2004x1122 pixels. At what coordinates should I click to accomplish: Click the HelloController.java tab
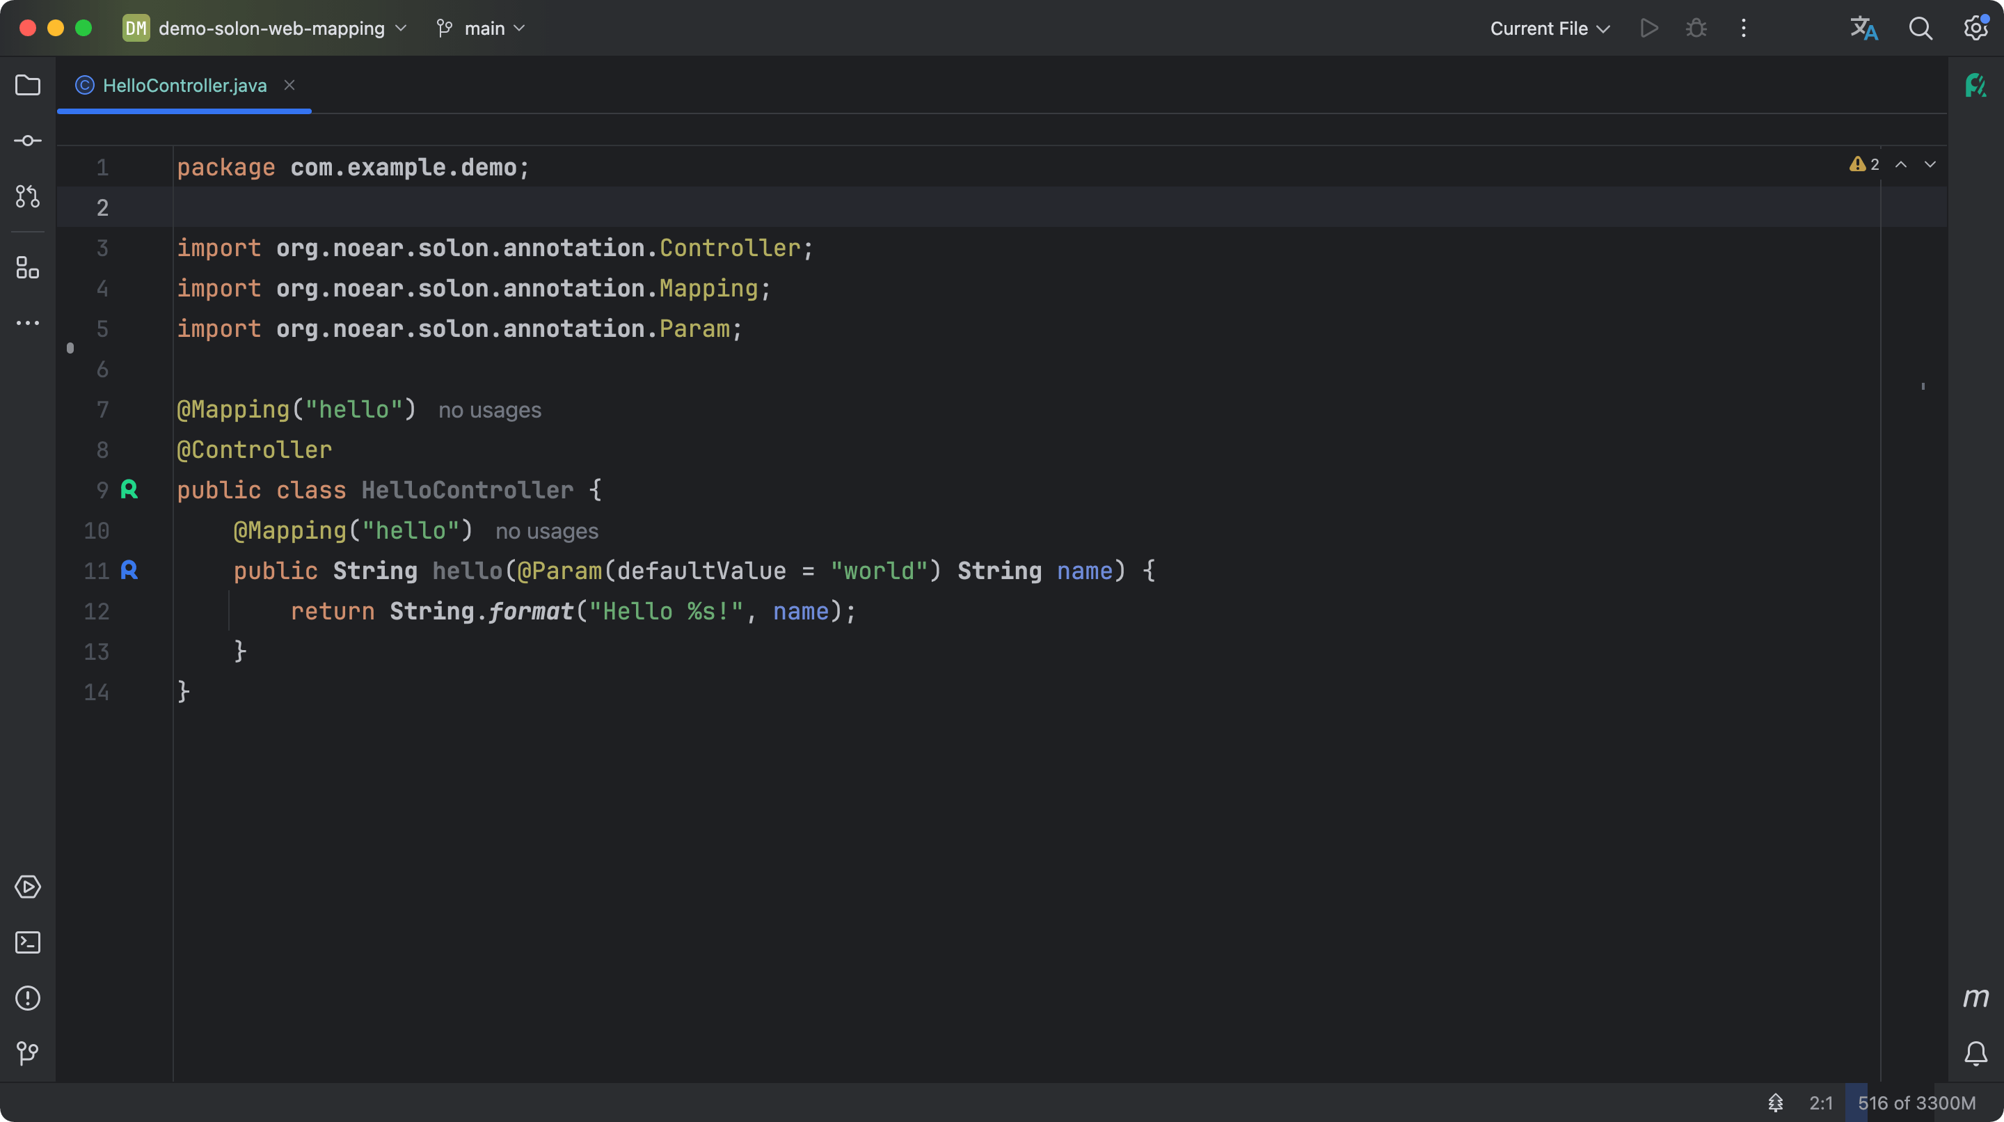184,84
